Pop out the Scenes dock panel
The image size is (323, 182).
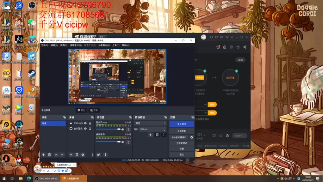pos(65,117)
